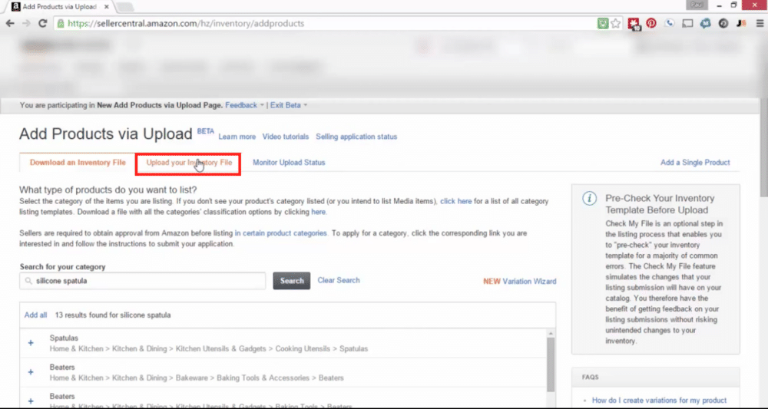Click the up arrow of the results list scrollbar

551,334
